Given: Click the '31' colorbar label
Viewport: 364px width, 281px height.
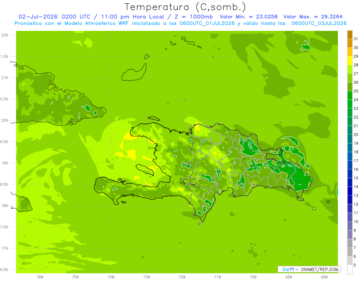Looking at the screenshot, I should (x=356, y=39).
